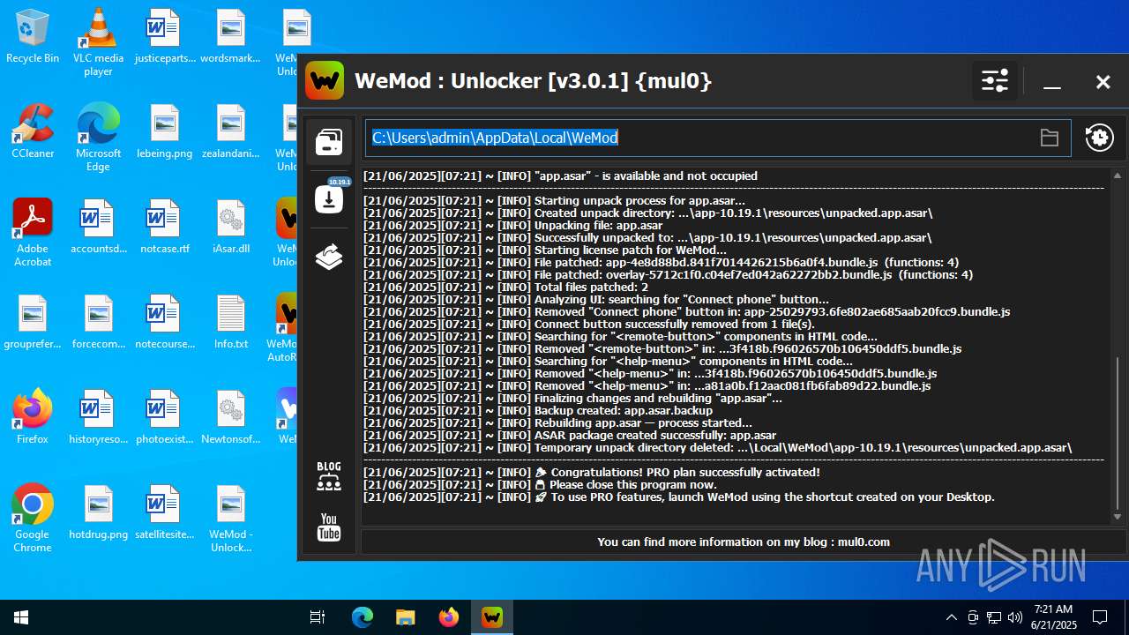Image resolution: width=1129 pixels, height=635 pixels.
Task: Open the Windows Start menu
Action: (21, 617)
